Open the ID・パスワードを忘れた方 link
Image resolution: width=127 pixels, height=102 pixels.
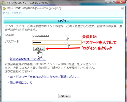tap(45, 77)
